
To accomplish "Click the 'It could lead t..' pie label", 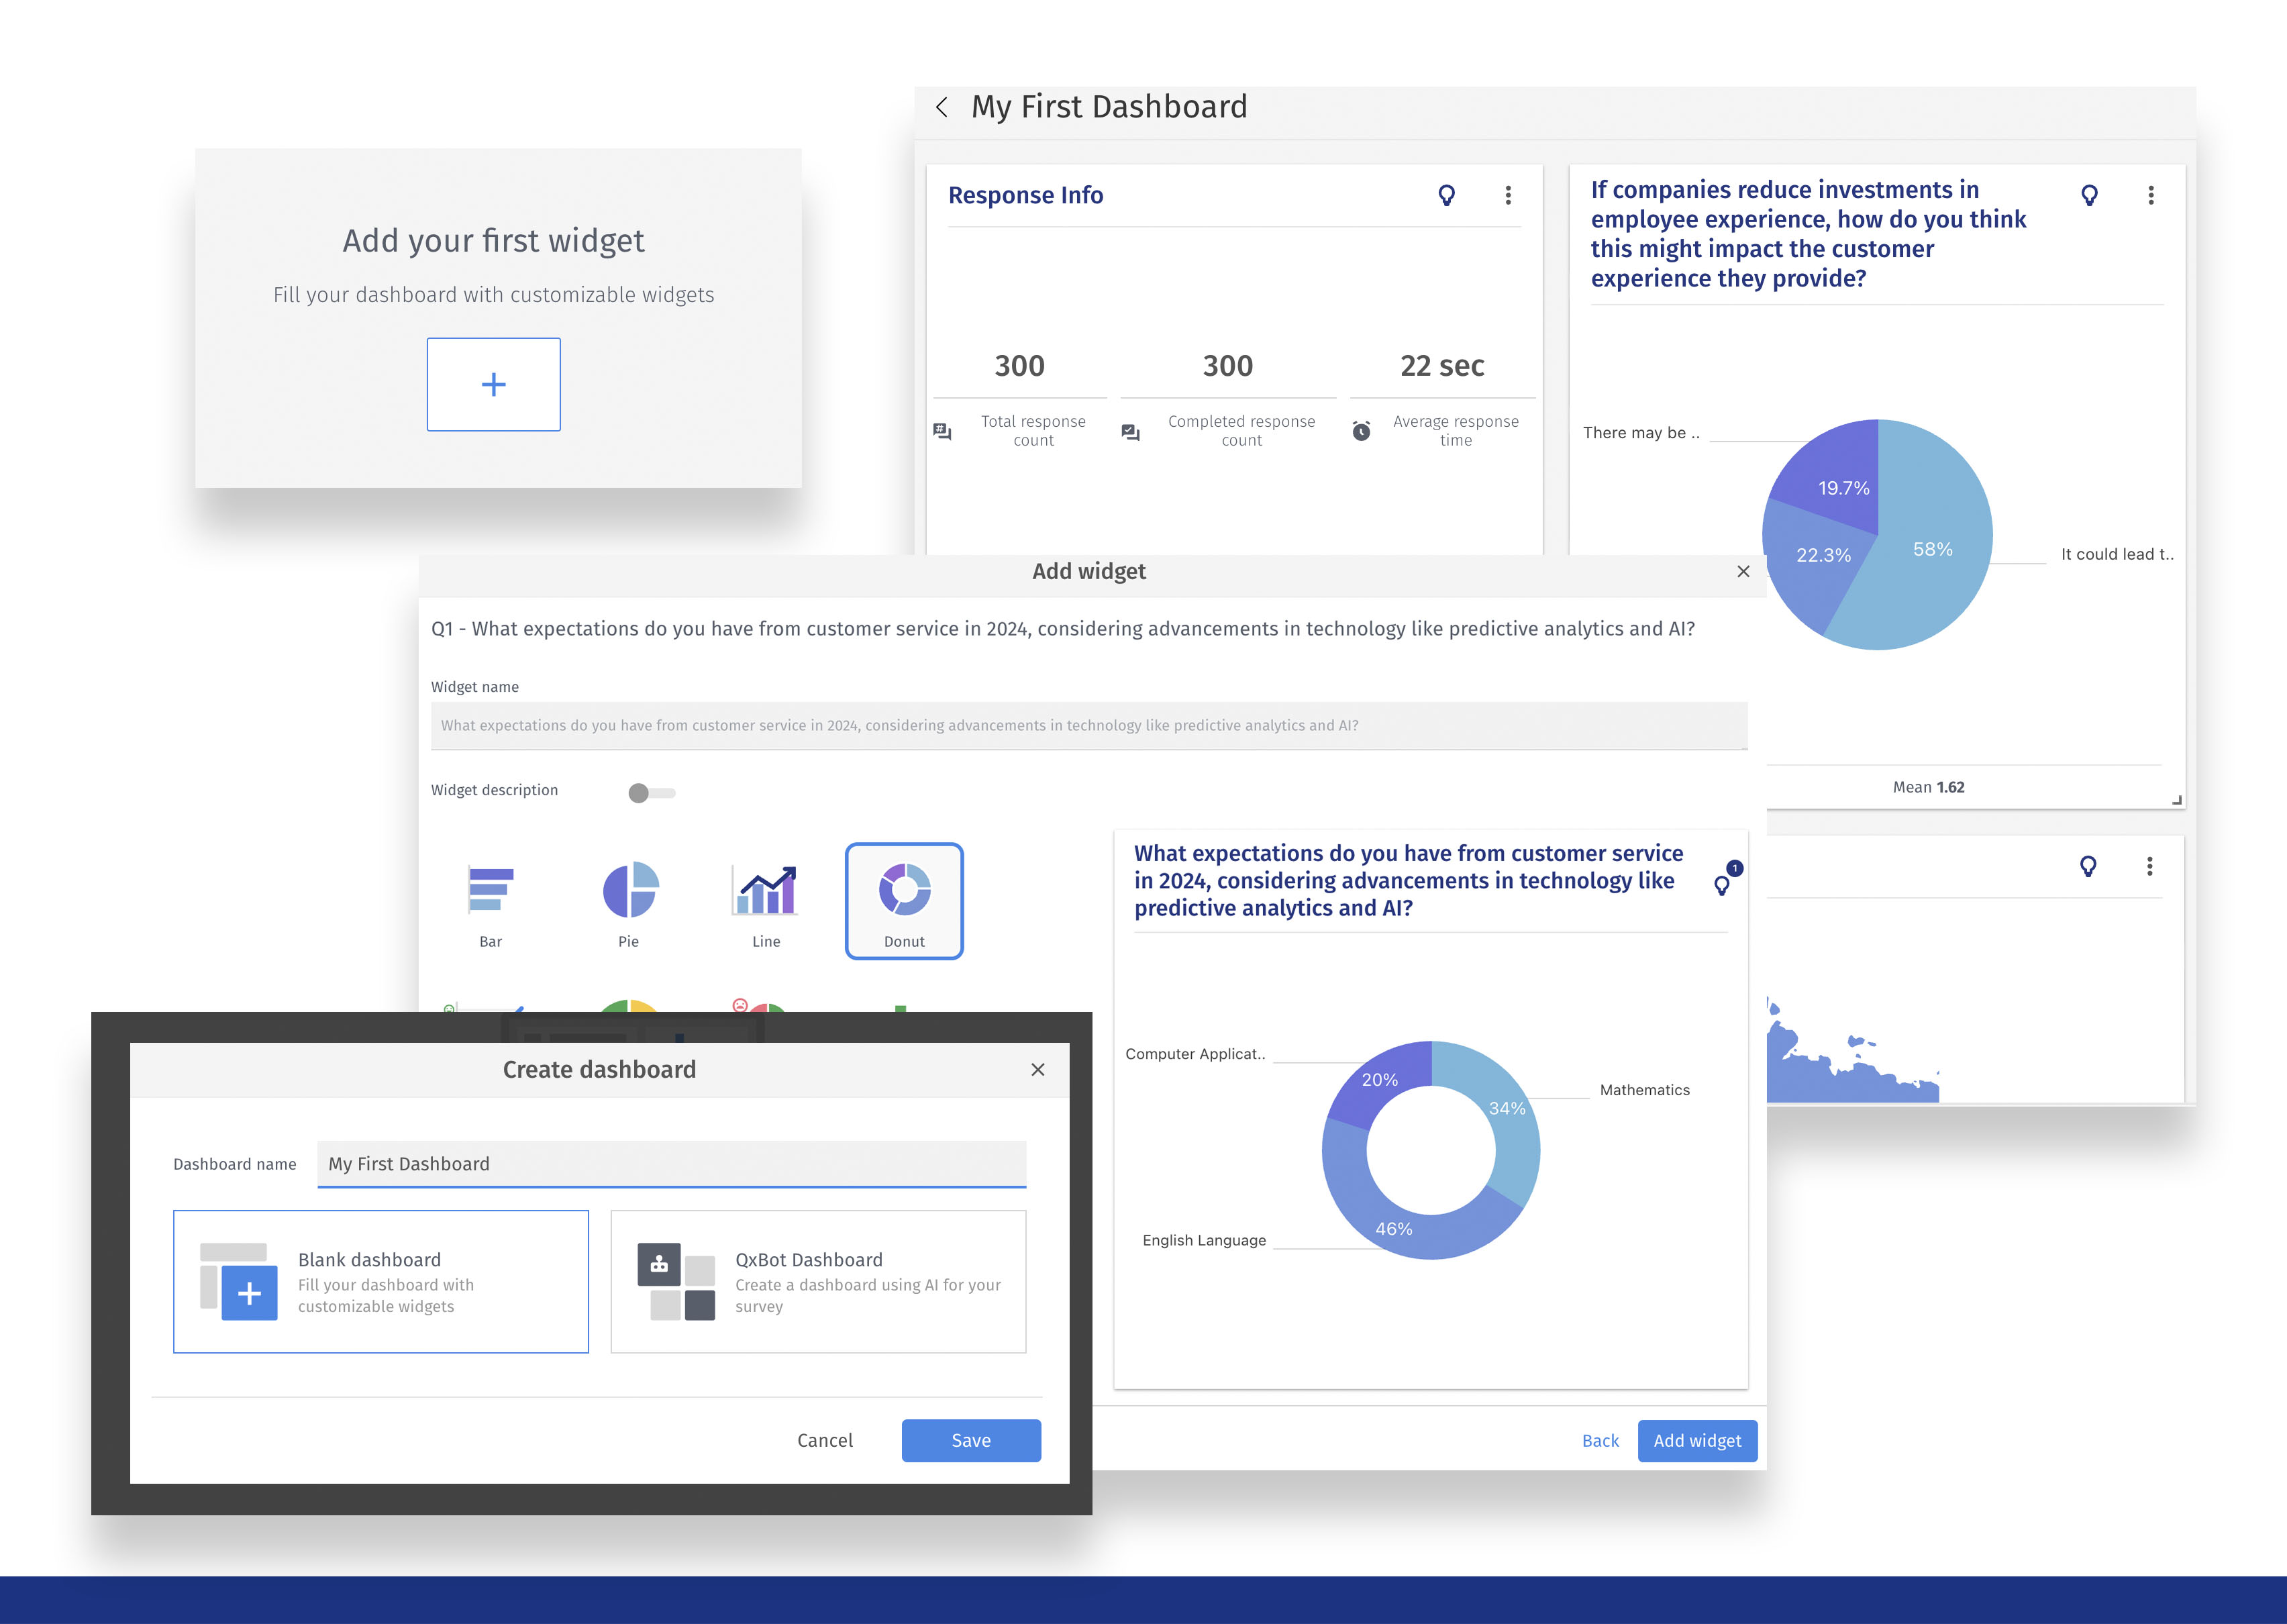I will 2117,554.
